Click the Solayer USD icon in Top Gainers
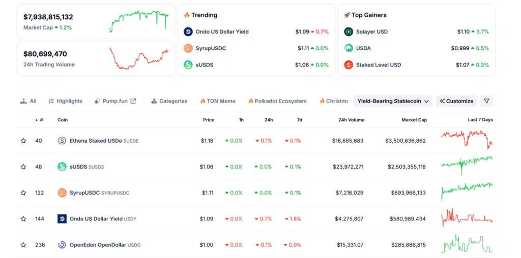The height and width of the screenshot is (258, 521). [349, 31]
